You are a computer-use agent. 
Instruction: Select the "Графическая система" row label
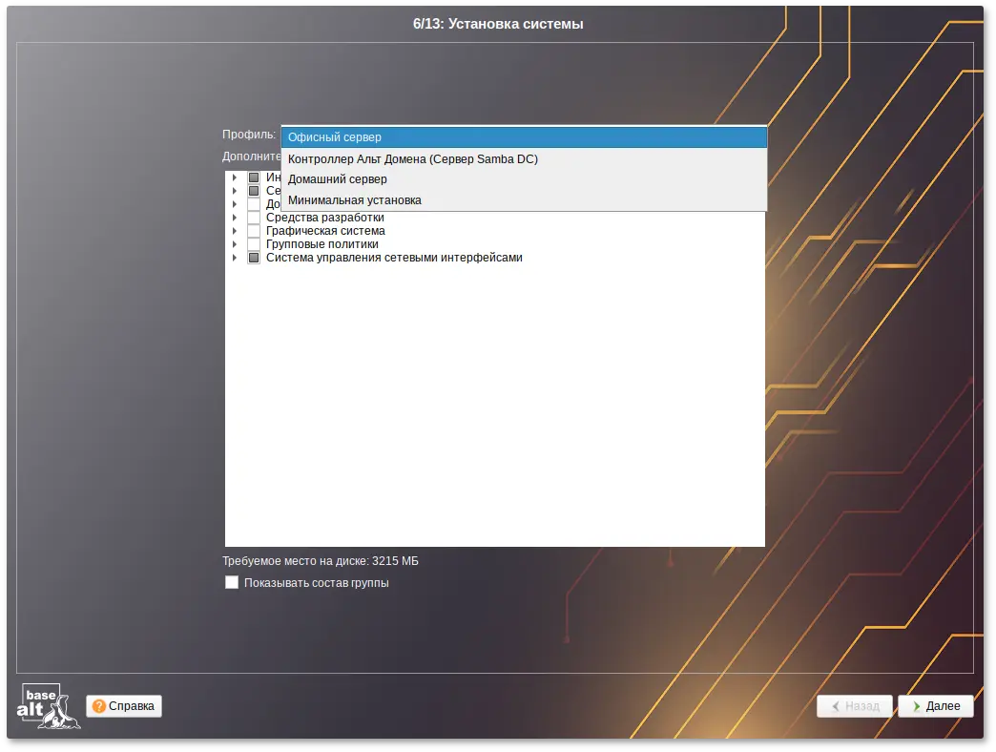325,231
